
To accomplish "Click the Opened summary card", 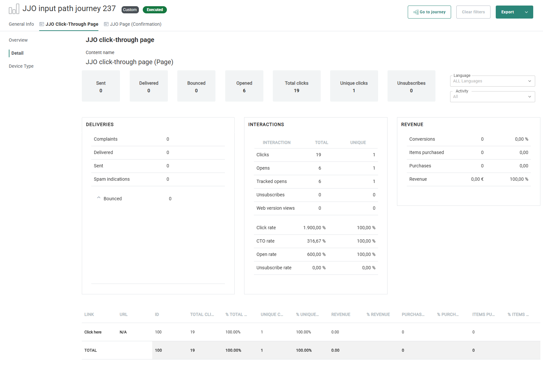I will point(244,86).
